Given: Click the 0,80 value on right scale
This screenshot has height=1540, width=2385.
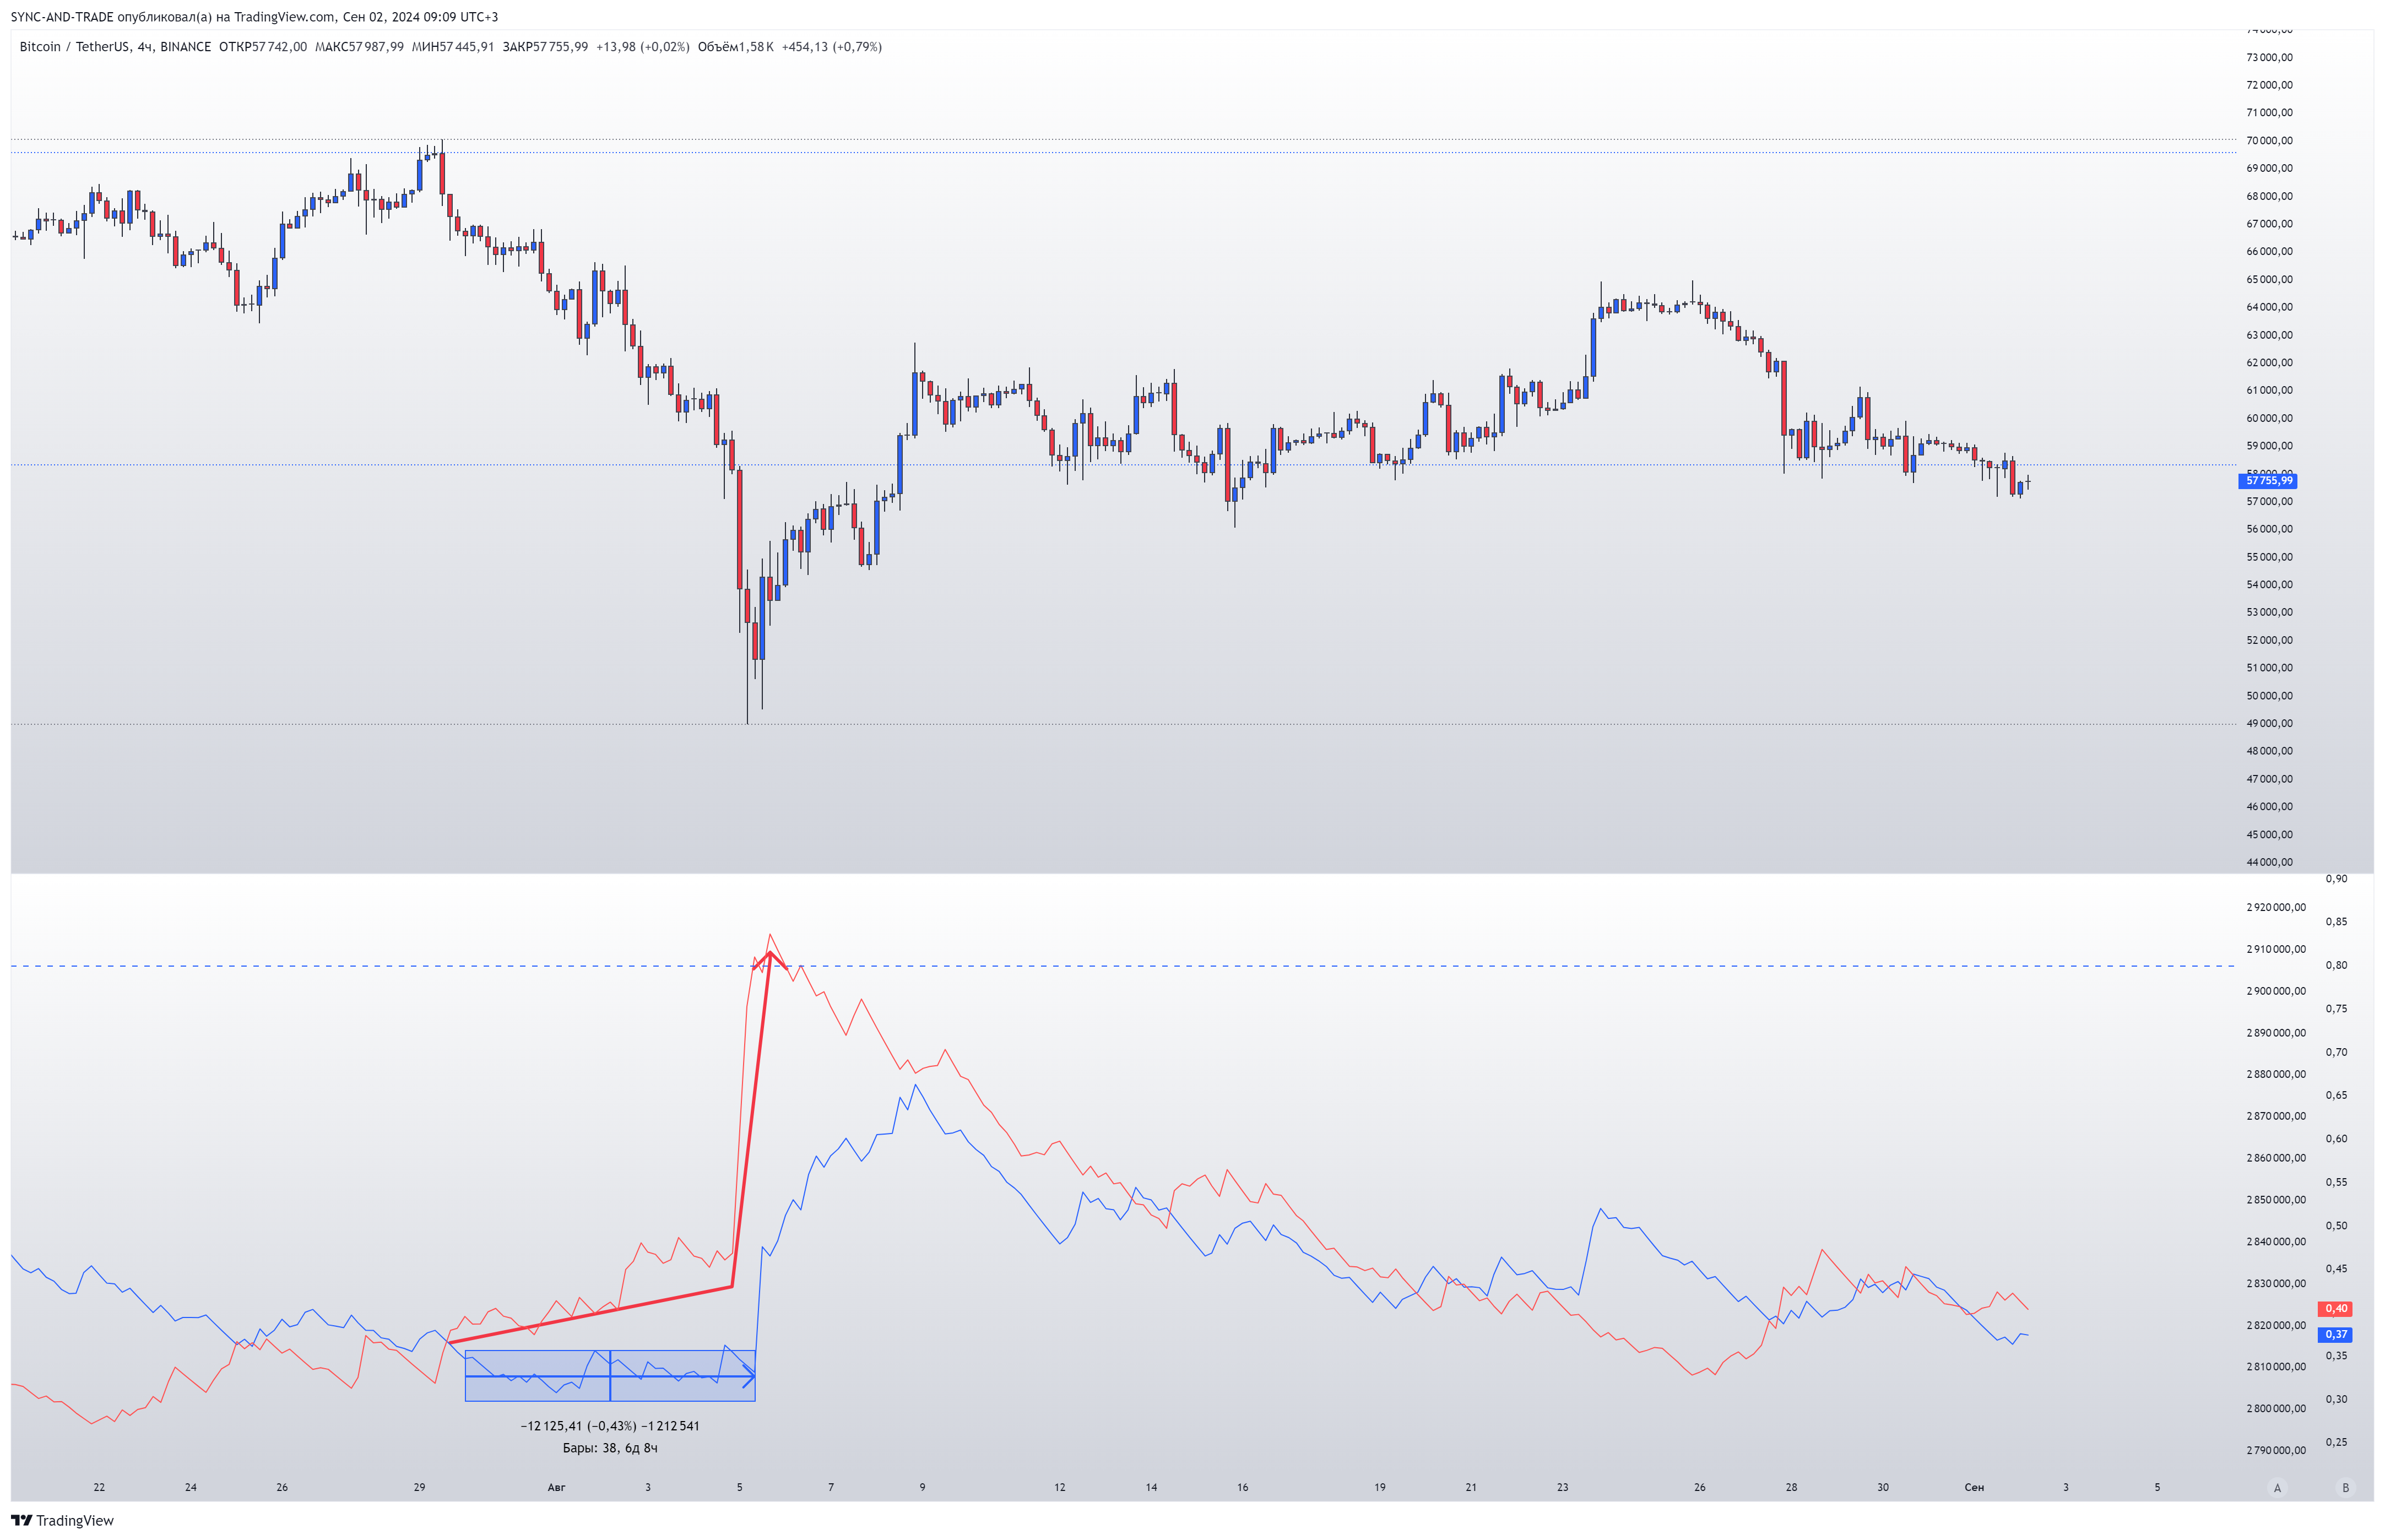Looking at the screenshot, I should point(2336,965).
